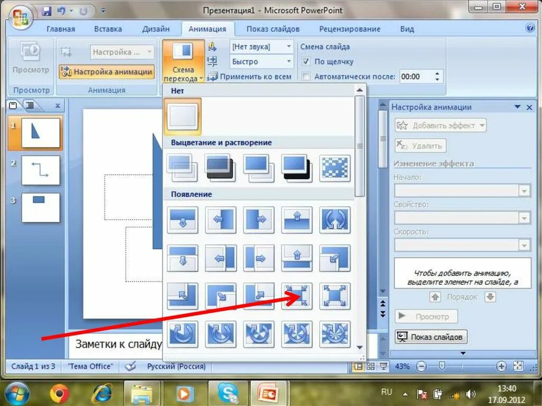This screenshot has width=542, height=406.
Task: Choose the Wipe Right transition icon
Action: (x=258, y=220)
